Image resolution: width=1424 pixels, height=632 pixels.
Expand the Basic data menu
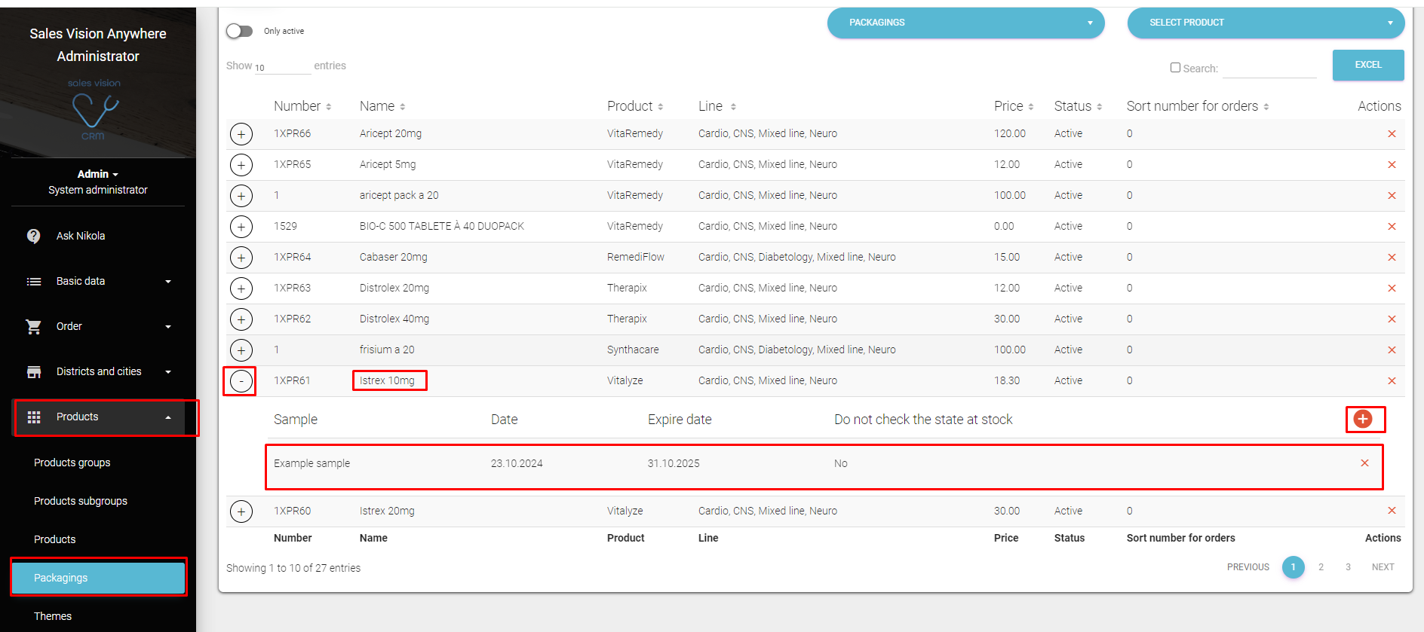98,281
